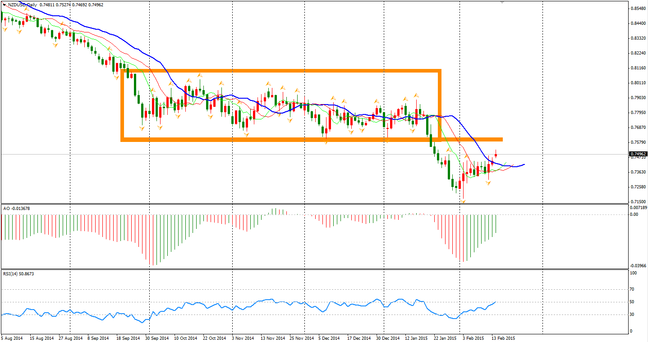Click RSI scale level 70
The width and height of the screenshot is (648, 342).
(632, 289)
